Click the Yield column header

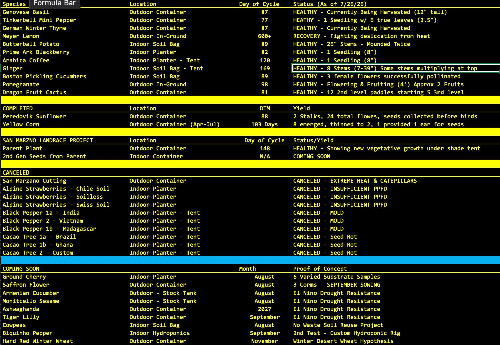pos(301,108)
